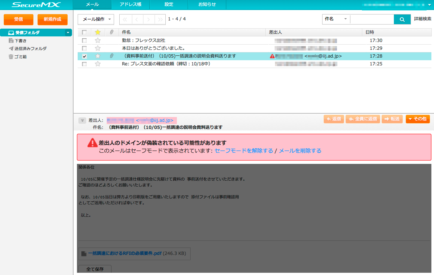Go to the next page arrow
Screen dimensions: 434x275
click(149, 19)
